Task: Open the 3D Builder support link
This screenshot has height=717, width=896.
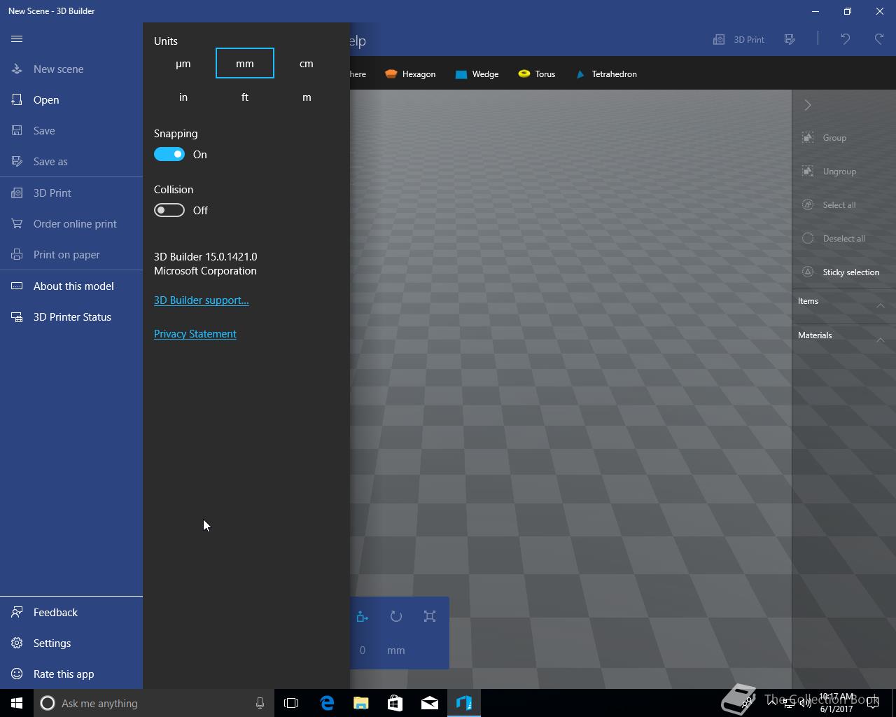Action: click(202, 300)
